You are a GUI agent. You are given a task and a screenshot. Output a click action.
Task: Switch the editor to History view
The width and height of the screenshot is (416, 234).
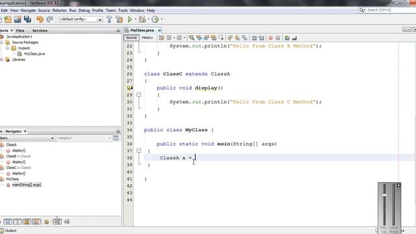(148, 38)
